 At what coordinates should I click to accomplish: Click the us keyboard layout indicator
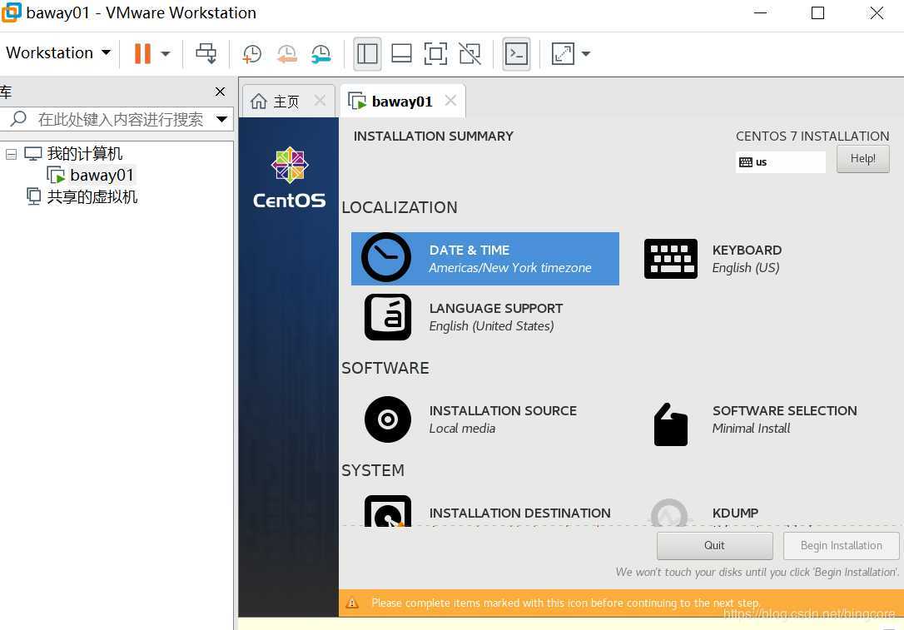[x=781, y=162]
